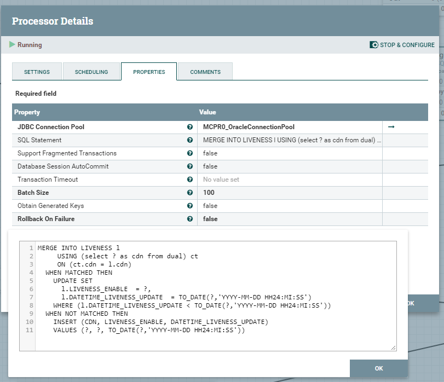Open the Settings tab

click(37, 72)
